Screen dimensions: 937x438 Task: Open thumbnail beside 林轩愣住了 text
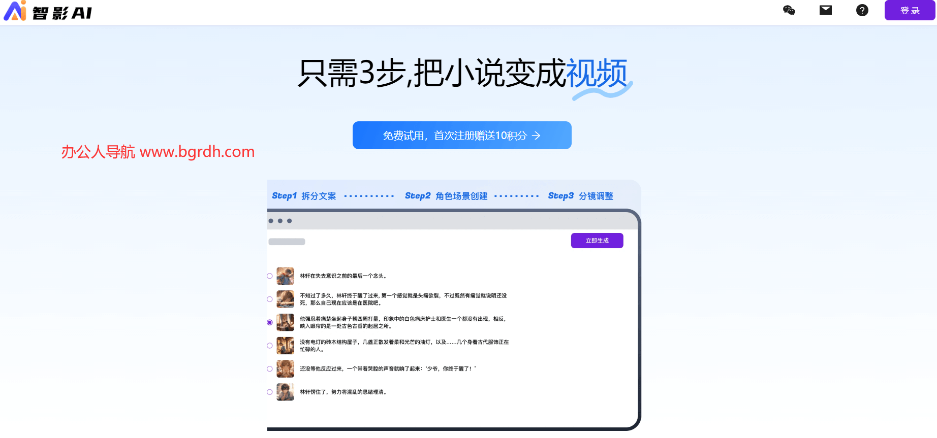[285, 392]
